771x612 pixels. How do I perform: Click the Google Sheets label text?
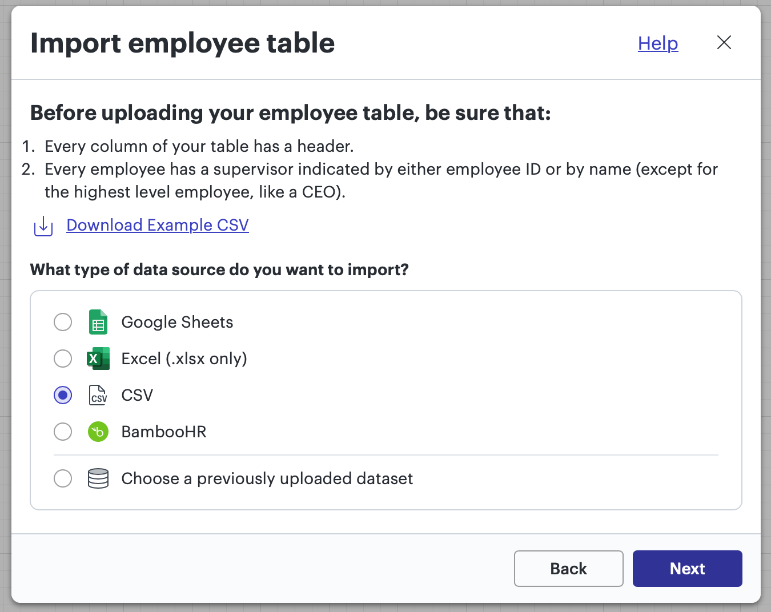click(177, 322)
